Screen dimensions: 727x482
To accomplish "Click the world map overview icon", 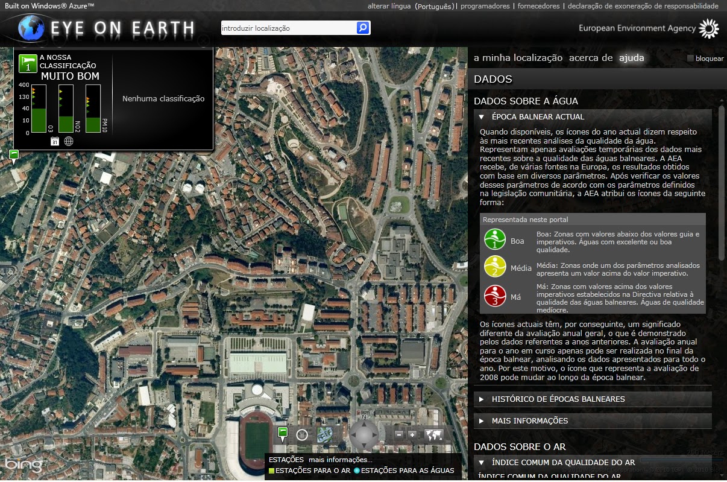I will (x=433, y=434).
